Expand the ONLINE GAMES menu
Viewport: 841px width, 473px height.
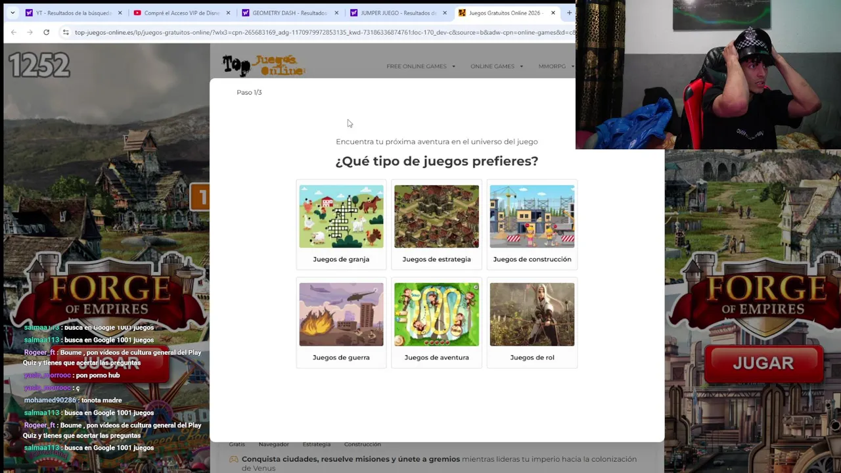pyautogui.click(x=497, y=66)
